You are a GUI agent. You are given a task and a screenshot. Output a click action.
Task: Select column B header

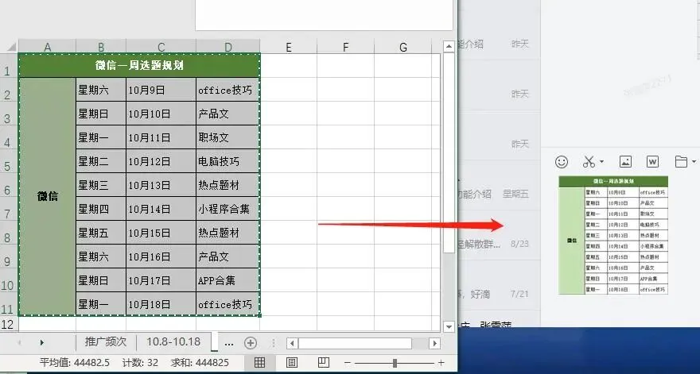101,47
